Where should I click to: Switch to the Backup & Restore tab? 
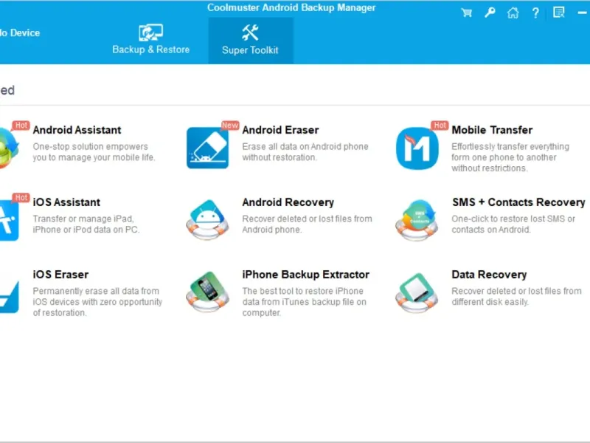151,40
